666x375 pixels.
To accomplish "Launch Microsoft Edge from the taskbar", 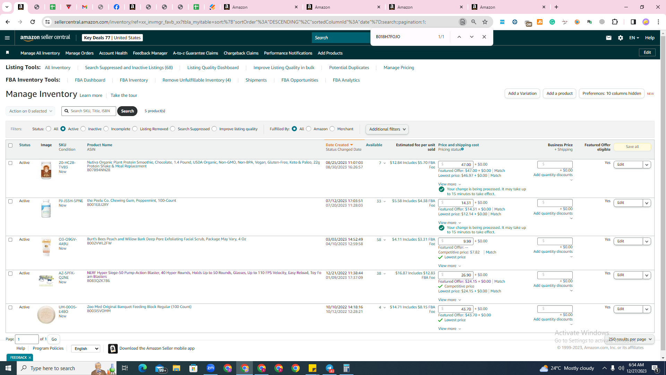I will 143,368.
